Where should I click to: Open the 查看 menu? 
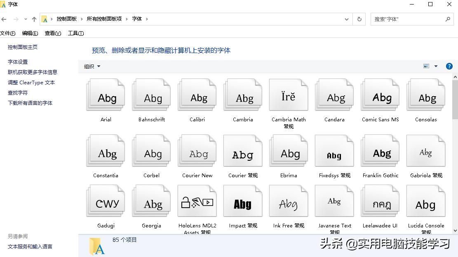click(x=52, y=33)
